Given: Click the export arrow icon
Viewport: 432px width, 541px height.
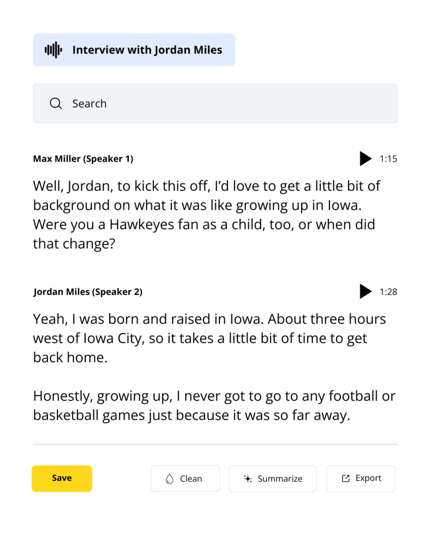Looking at the screenshot, I should pyautogui.click(x=345, y=478).
